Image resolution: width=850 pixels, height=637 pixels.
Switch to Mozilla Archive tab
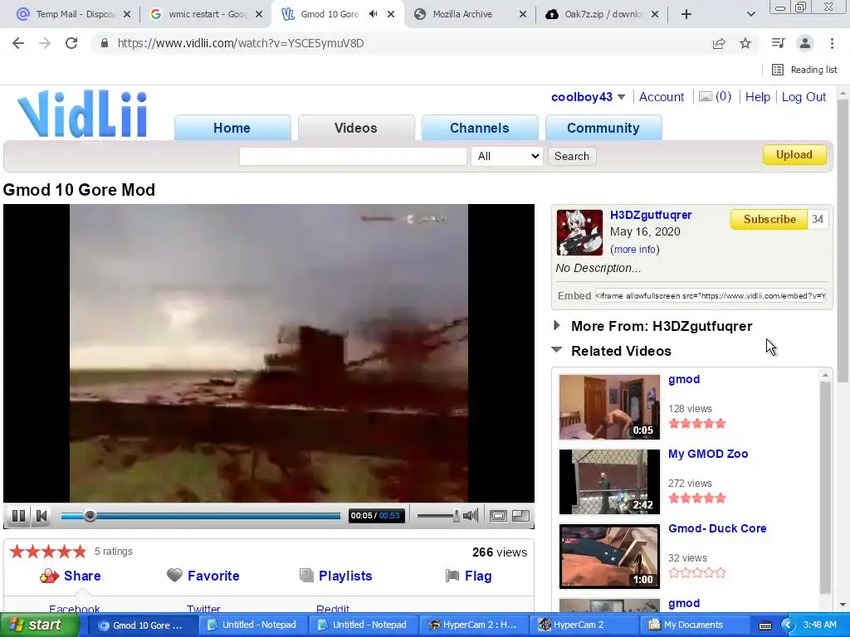[x=470, y=14]
